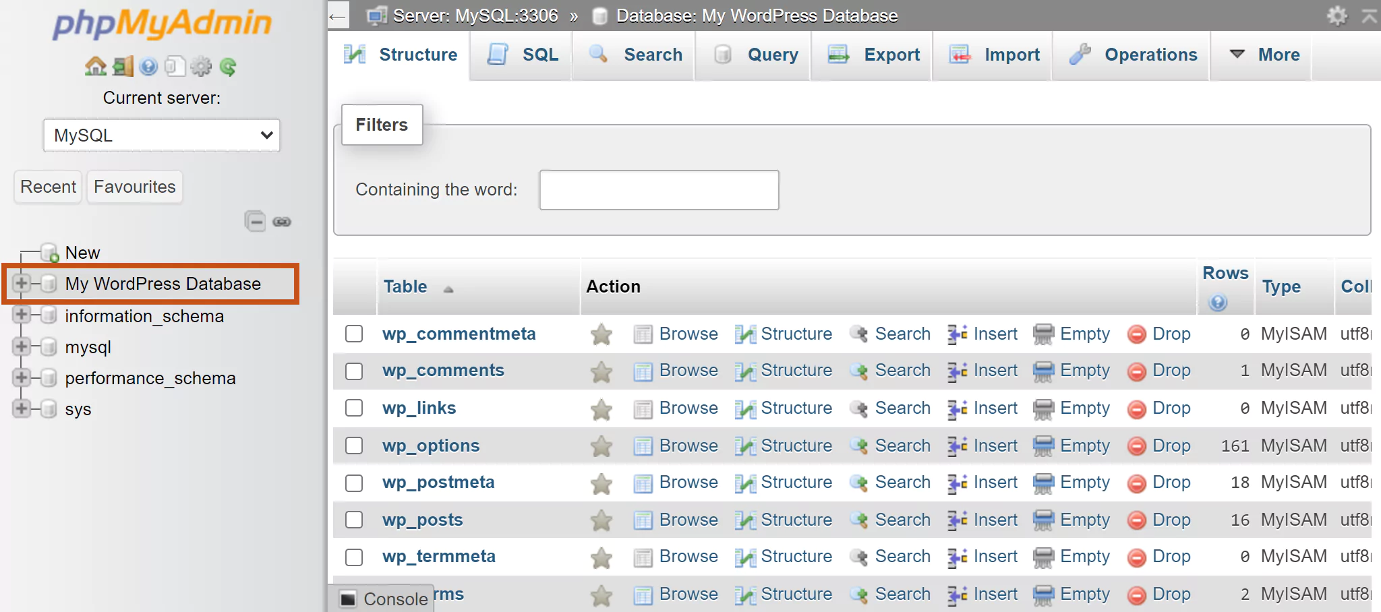
Task: Click the Home icon in sidebar
Action: point(96,66)
